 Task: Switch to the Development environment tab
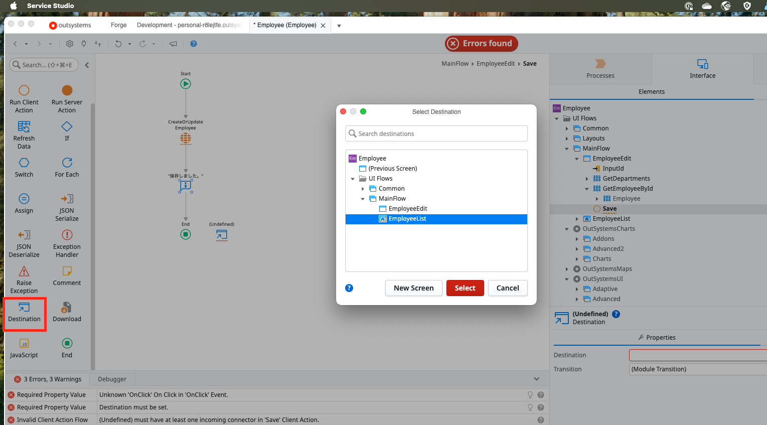point(189,25)
